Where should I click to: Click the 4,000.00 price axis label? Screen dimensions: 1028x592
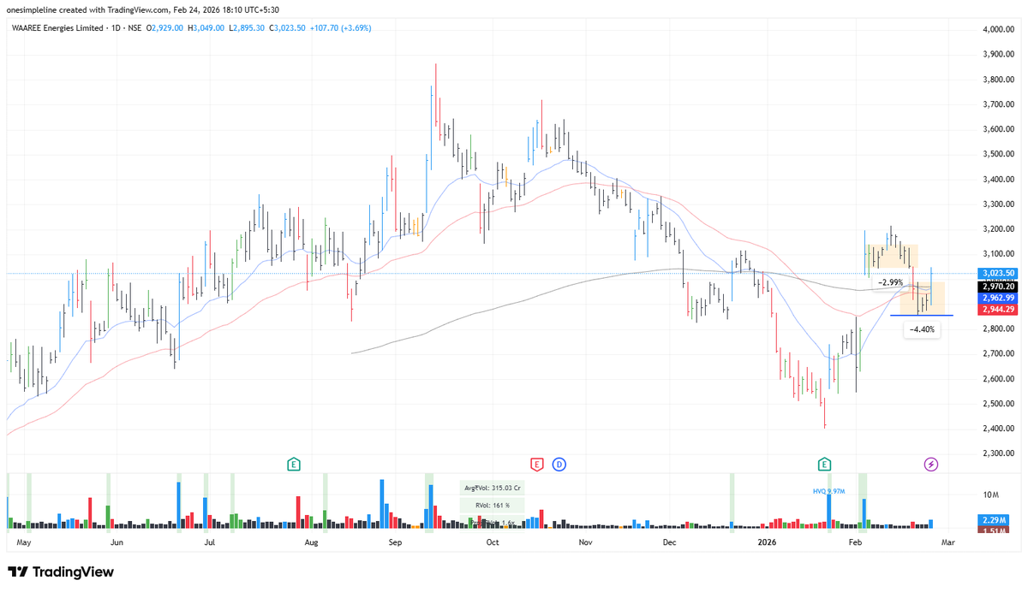click(x=998, y=29)
